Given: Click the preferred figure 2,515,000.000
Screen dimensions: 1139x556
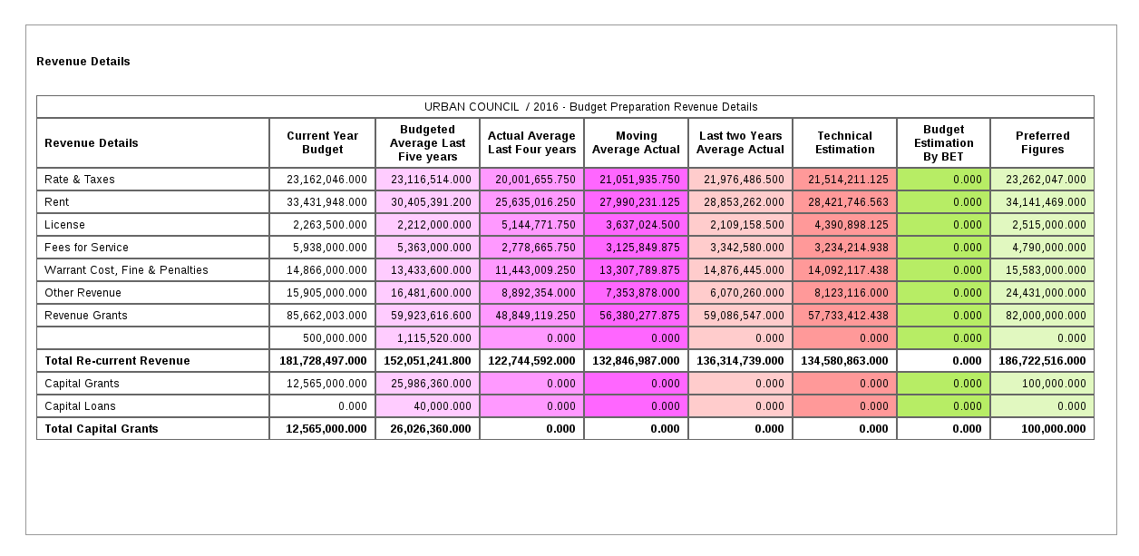Looking at the screenshot, I should point(1049,225).
